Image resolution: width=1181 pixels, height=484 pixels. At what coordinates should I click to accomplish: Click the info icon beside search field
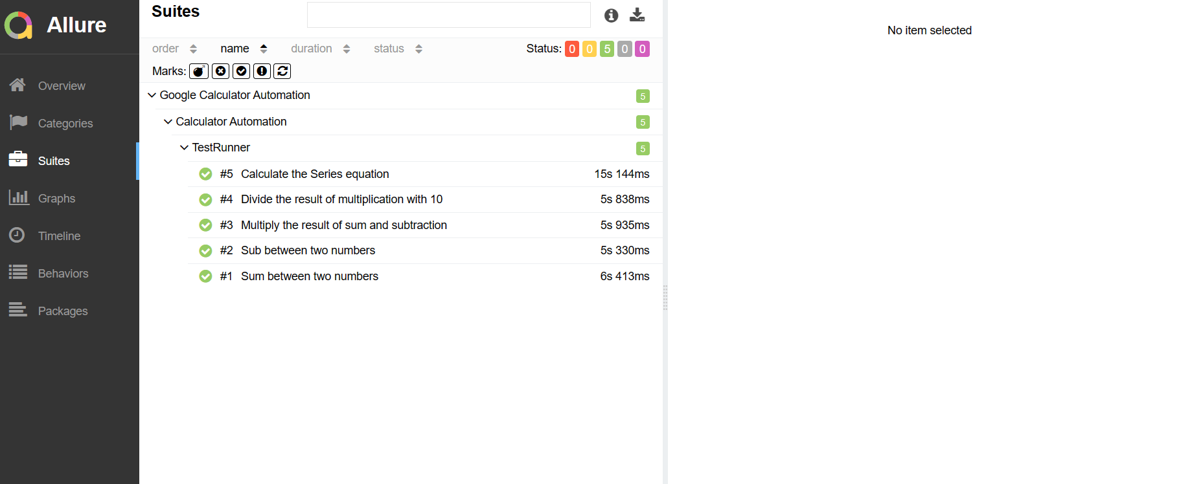pyautogui.click(x=611, y=16)
